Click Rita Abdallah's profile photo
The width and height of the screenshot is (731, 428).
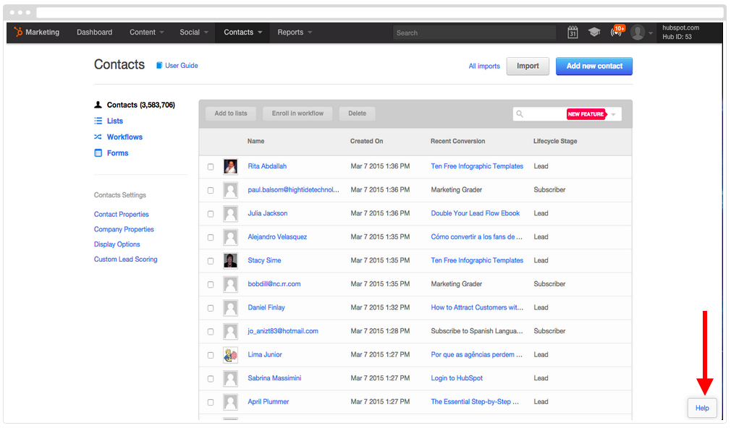[230, 166]
